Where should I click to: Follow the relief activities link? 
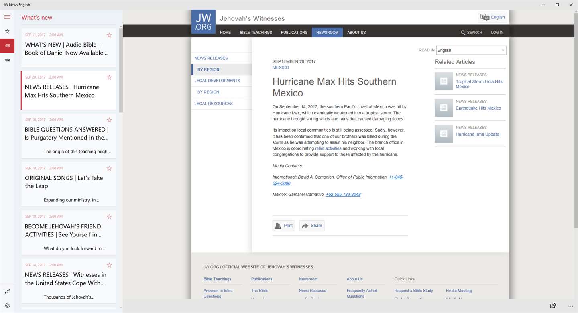328,148
